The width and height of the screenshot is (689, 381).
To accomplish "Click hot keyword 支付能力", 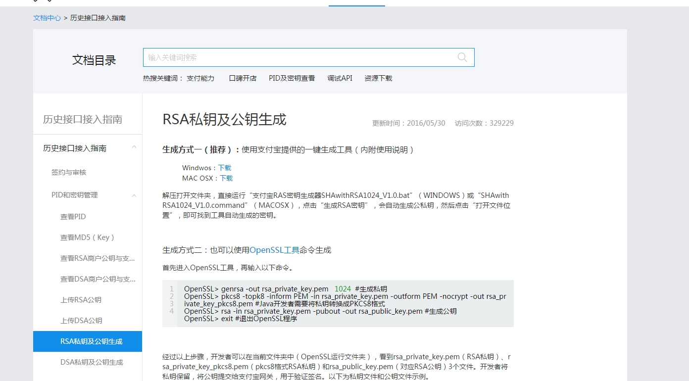I will click(x=200, y=78).
